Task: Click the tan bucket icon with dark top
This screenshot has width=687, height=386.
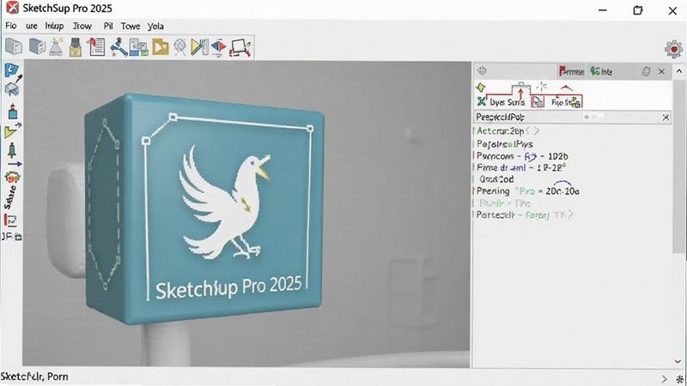Action: [76, 47]
